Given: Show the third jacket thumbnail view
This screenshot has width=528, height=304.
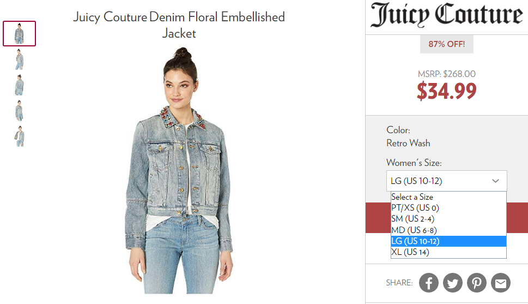Looking at the screenshot, I should tap(19, 85).
